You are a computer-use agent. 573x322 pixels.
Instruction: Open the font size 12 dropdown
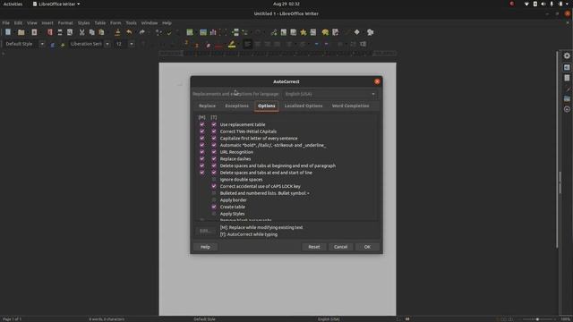pos(132,44)
